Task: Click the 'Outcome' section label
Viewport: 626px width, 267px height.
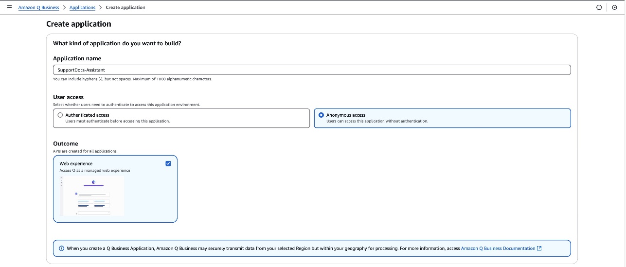Action: point(65,143)
